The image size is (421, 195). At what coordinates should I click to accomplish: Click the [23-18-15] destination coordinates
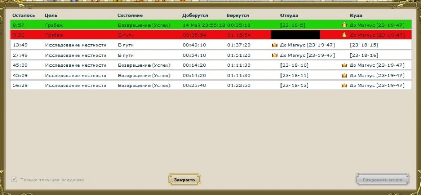click(364, 45)
